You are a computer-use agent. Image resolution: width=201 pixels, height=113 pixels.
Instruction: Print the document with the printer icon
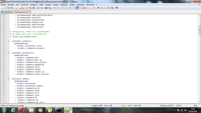pyautogui.click(x=22, y=8)
